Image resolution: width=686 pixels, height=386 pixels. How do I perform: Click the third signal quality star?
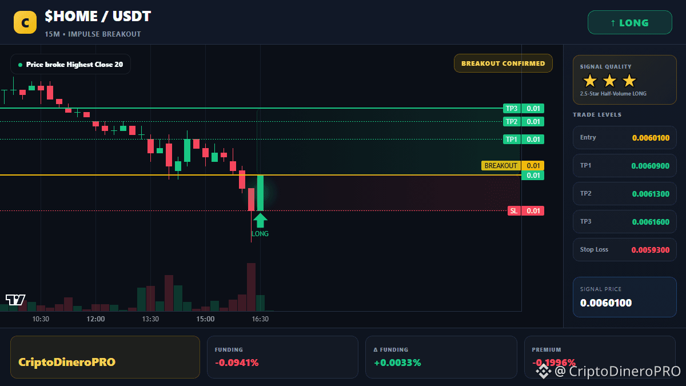coord(629,81)
